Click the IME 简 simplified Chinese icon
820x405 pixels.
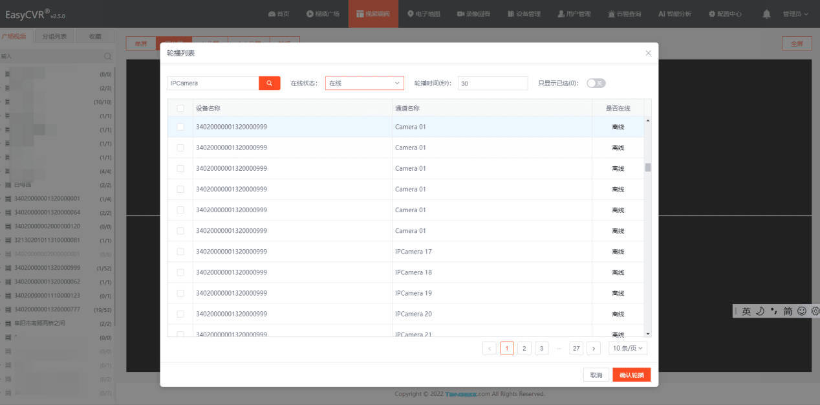coord(788,311)
